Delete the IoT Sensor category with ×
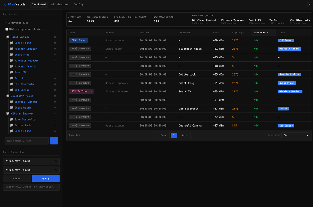 coord(55,90)
